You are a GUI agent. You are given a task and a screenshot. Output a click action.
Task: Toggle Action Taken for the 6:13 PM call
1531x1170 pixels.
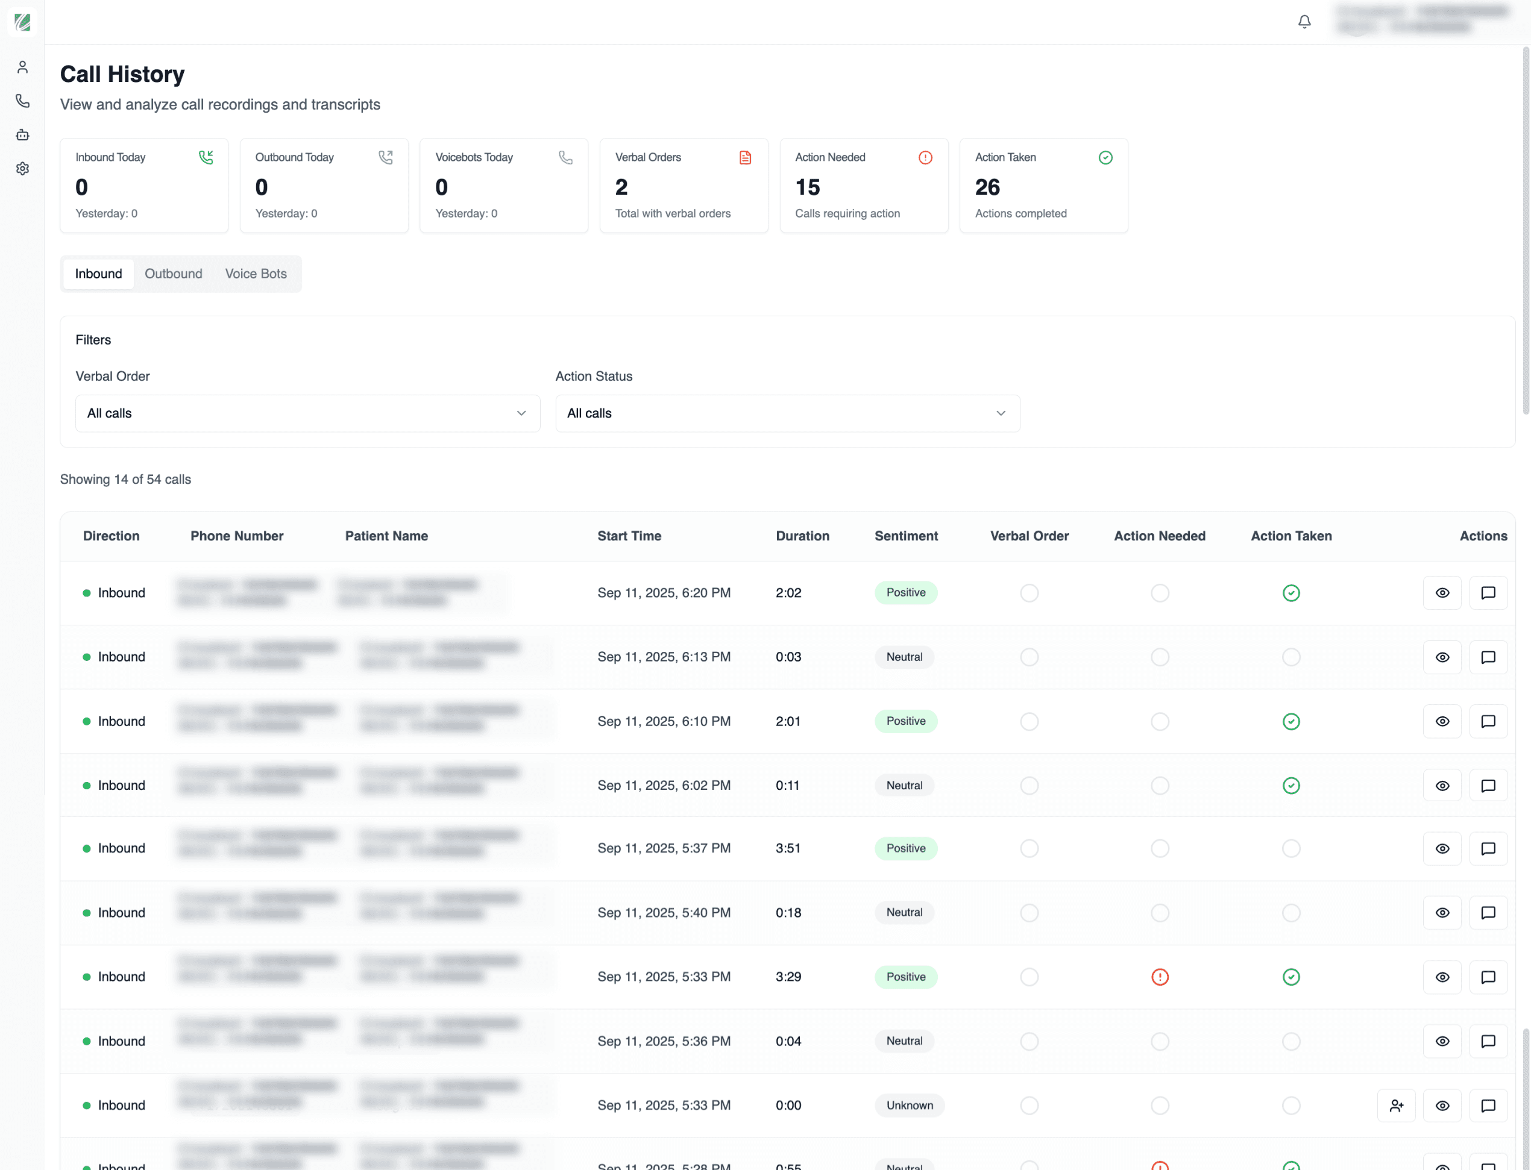point(1291,657)
